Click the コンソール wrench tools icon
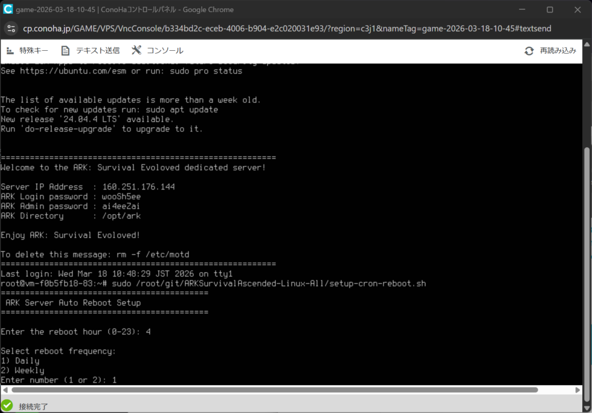This screenshot has width=592, height=413. click(136, 51)
